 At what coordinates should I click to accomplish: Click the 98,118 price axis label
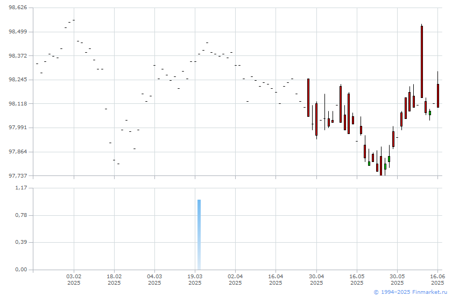tap(18, 103)
